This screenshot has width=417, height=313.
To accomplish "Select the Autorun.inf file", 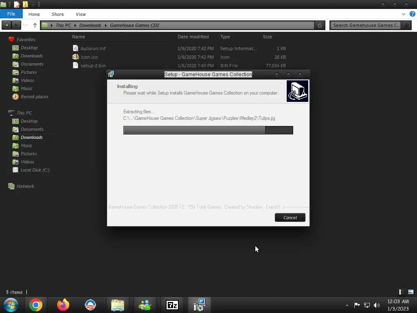I will (x=93, y=48).
